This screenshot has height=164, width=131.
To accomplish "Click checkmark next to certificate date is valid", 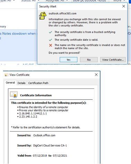I will click(50, 40).
